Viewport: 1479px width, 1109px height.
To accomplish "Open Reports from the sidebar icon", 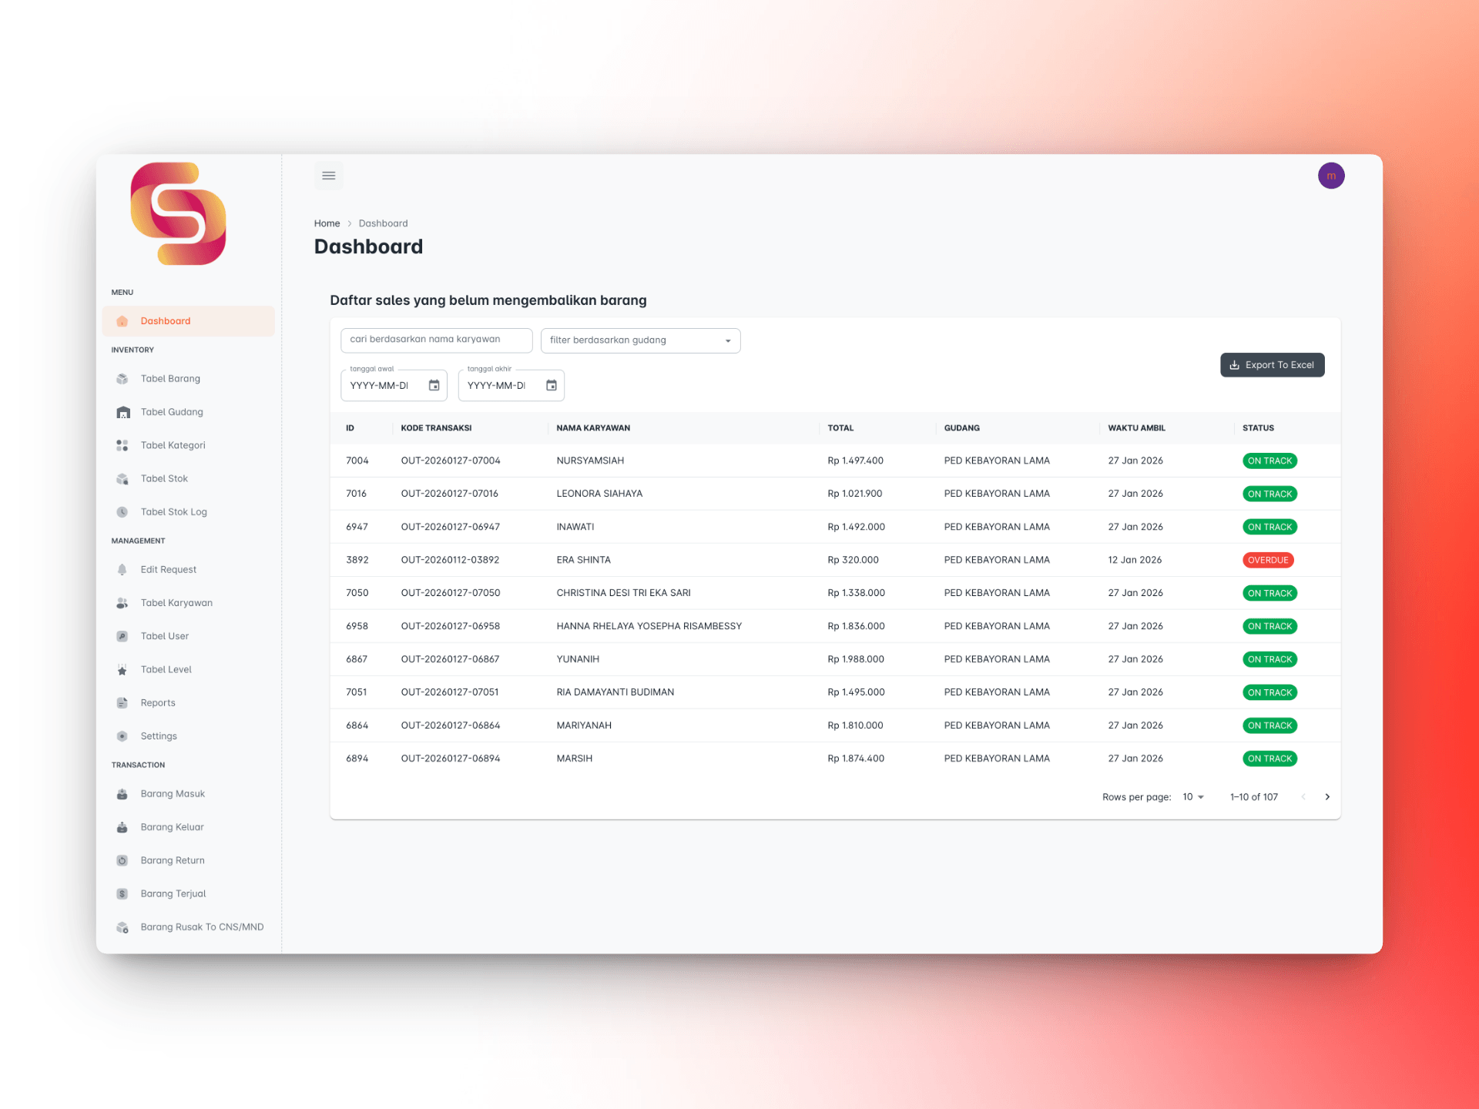I will pos(122,702).
